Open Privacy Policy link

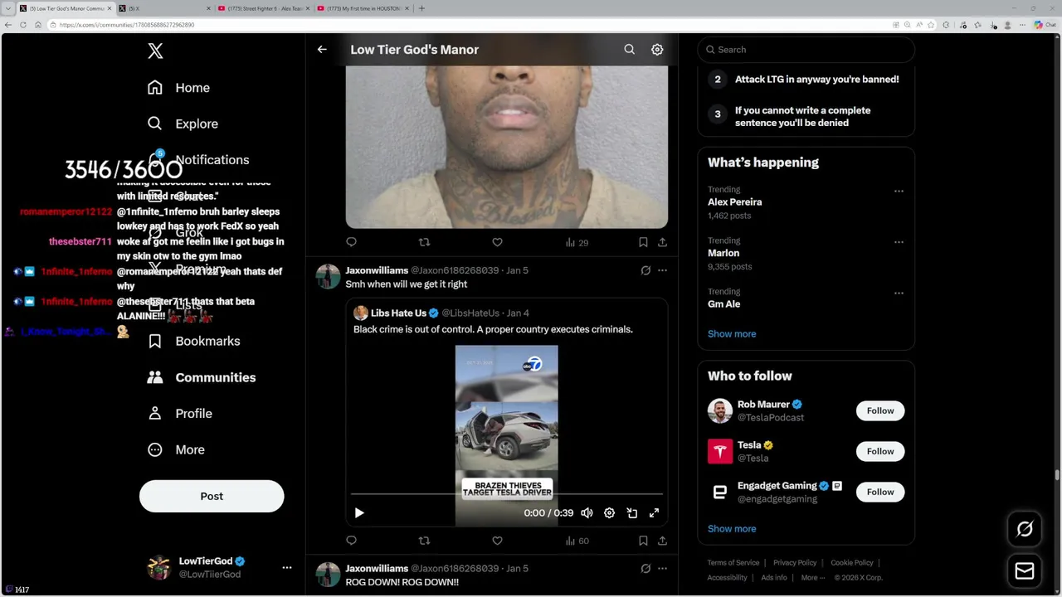pyautogui.click(x=795, y=563)
